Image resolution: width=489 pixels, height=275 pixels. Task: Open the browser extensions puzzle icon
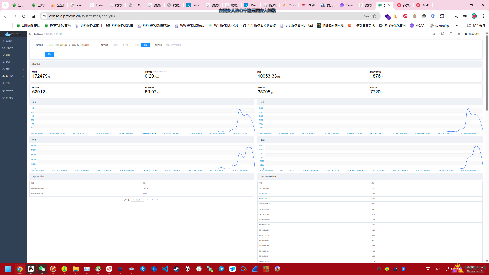[x=442, y=16]
